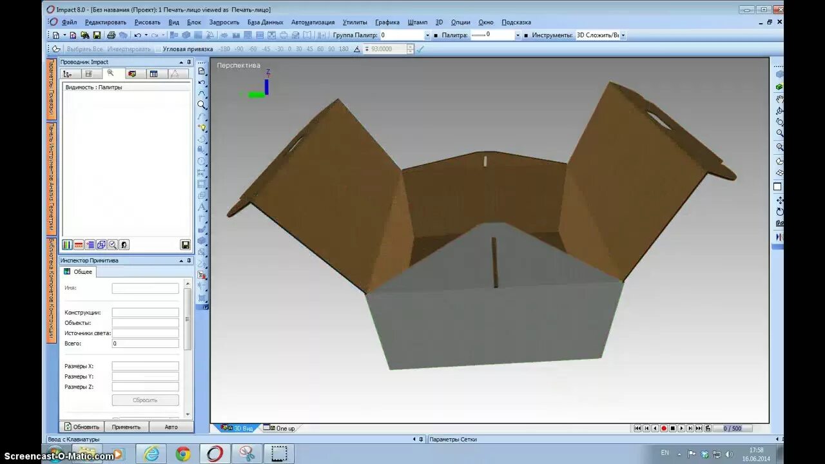Viewport: 825px width, 464px height.
Task: Click the New document icon in toolbar
Action: tap(56, 35)
